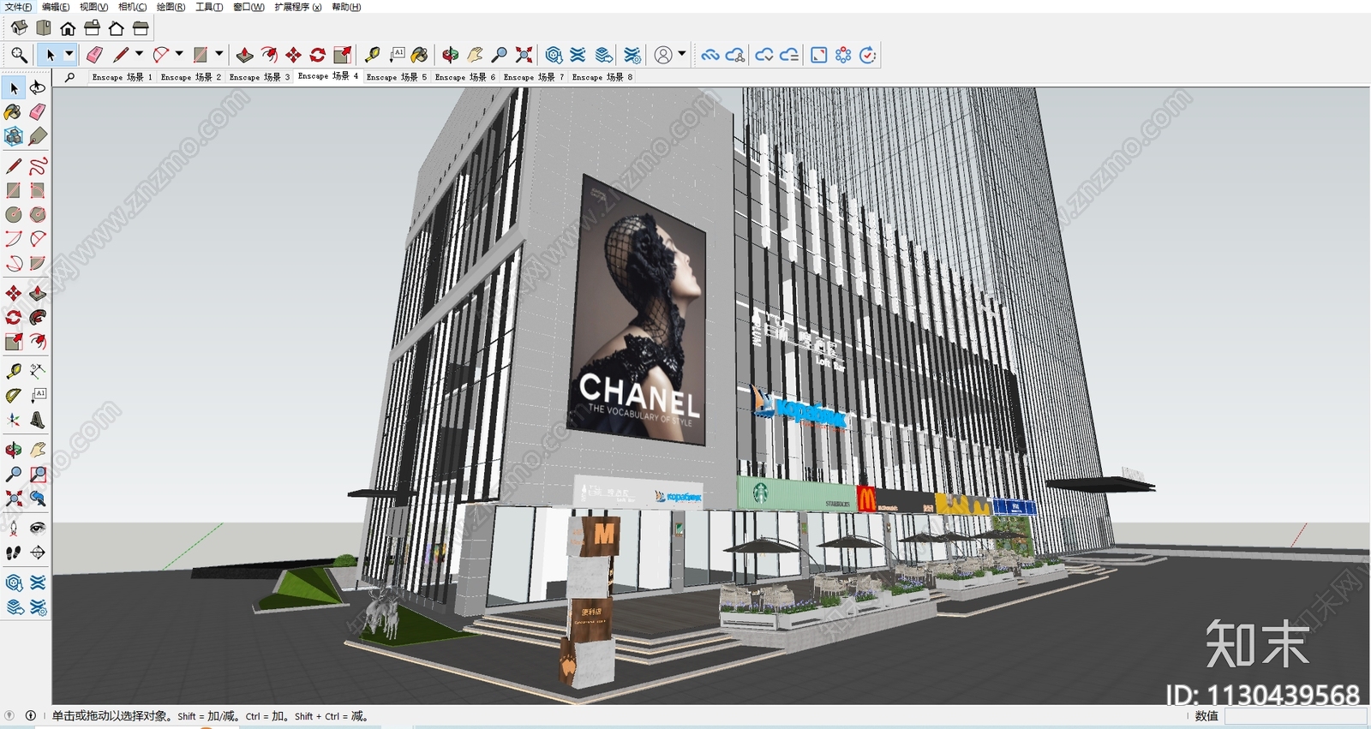
Task: Switch to Enscape 场景 3 tab
Action: [x=259, y=77]
